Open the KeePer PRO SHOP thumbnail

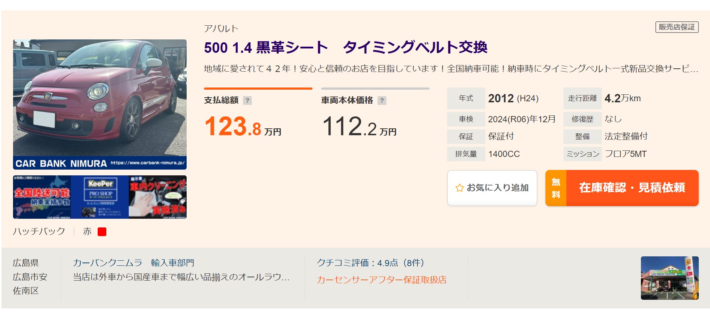tap(100, 197)
